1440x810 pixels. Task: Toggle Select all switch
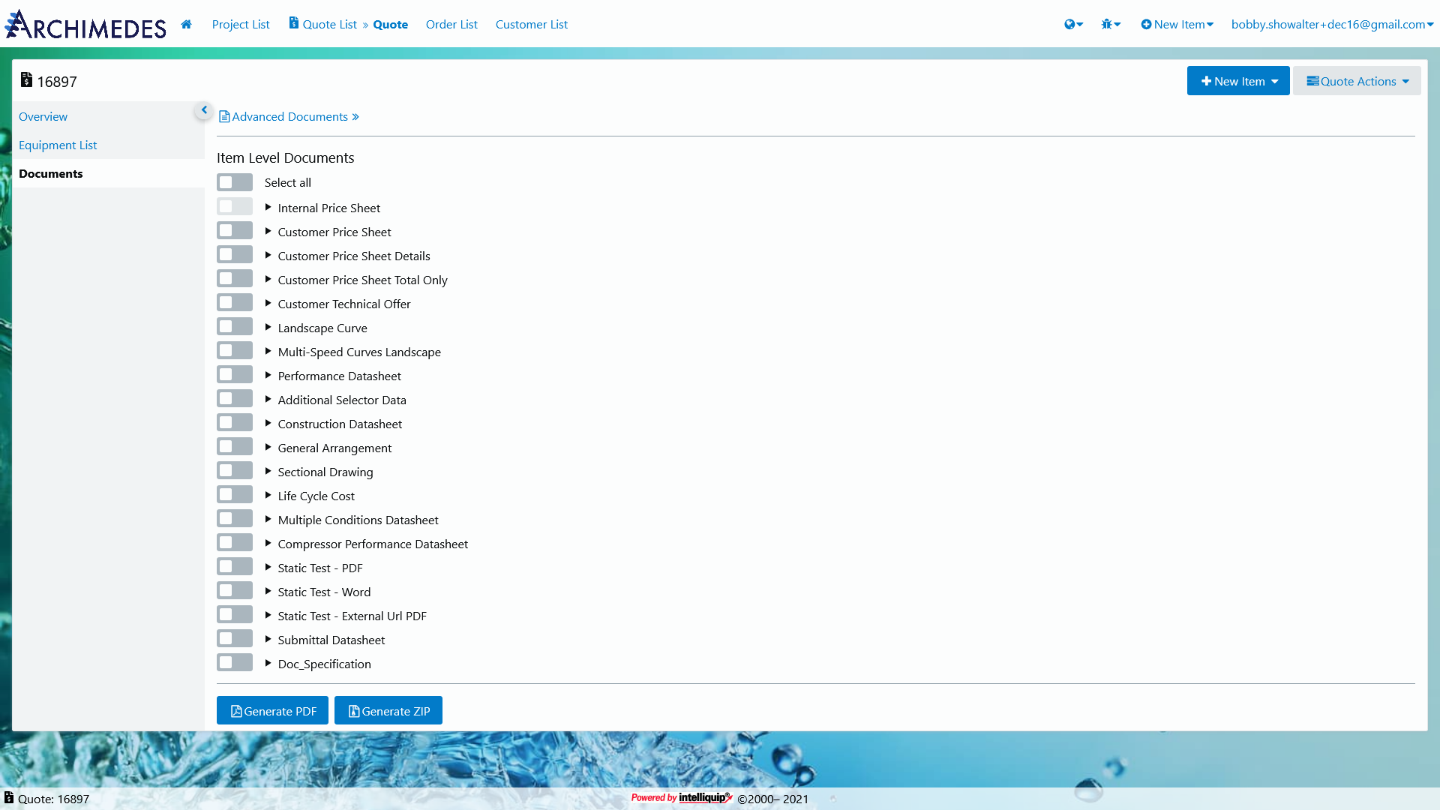235,182
